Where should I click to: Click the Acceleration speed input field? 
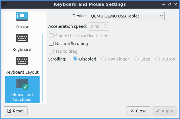pos(96,27)
